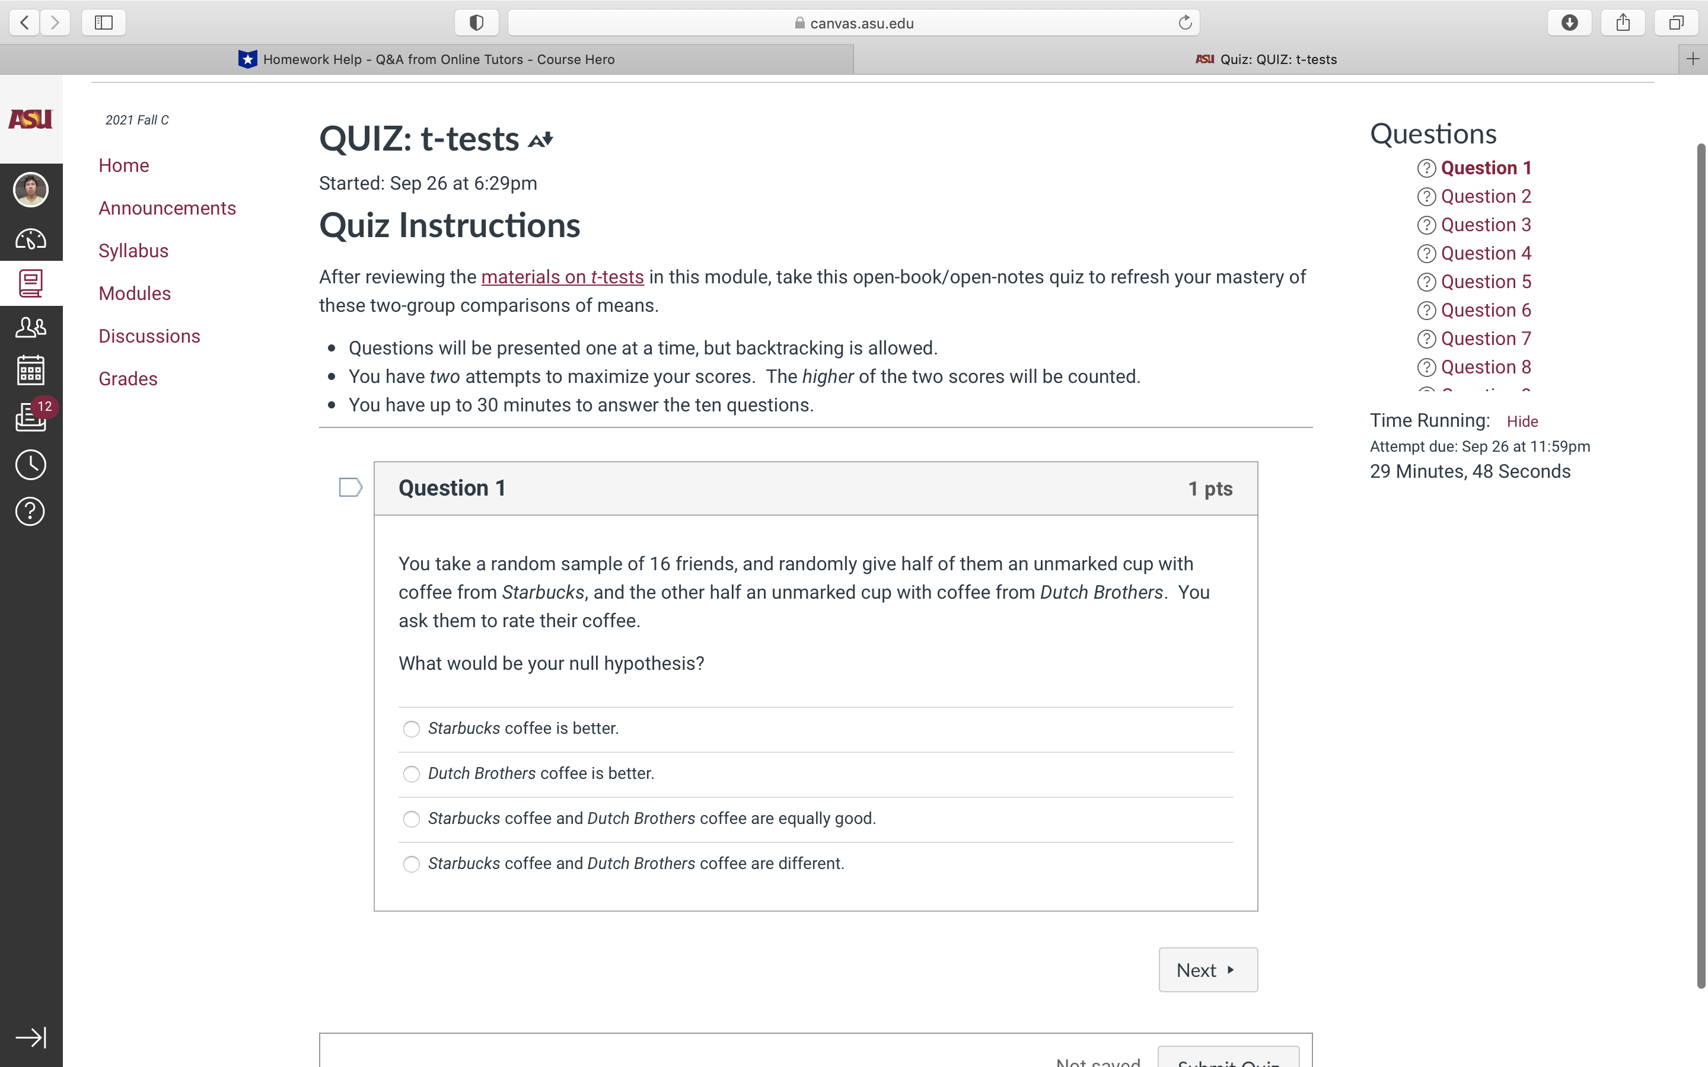1708x1067 pixels.
Task: Click the materials on t-tests link
Action: pyautogui.click(x=562, y=277)
